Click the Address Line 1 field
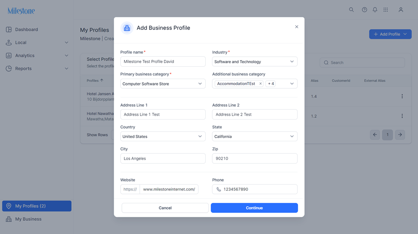Image resolution: width=418 pixels, height=234 pixels. (x=163, y=114)
